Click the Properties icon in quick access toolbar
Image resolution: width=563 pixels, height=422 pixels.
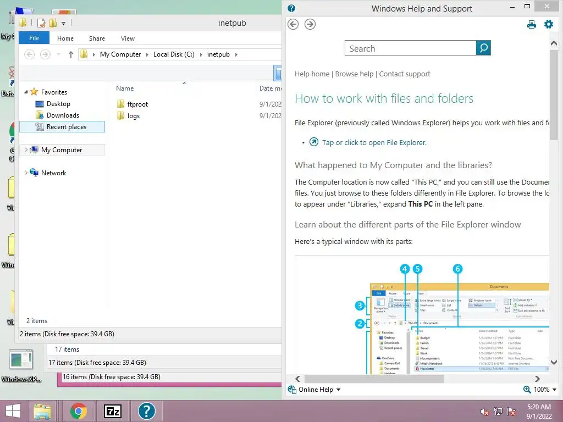41,23
